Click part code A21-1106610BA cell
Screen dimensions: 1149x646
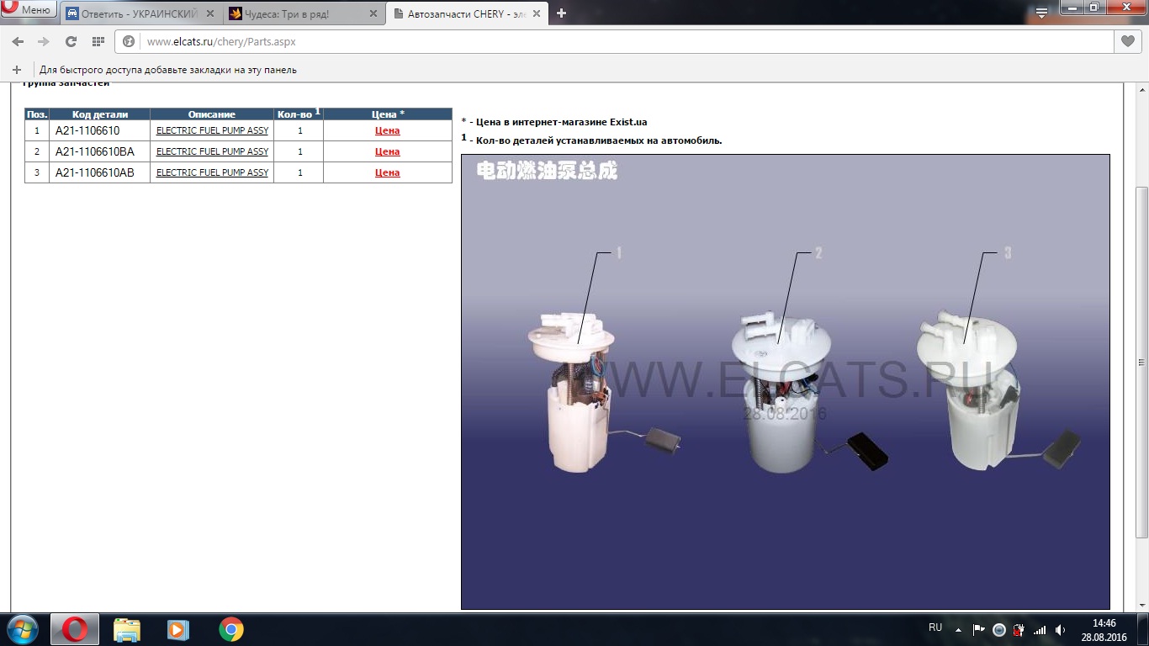99,151
